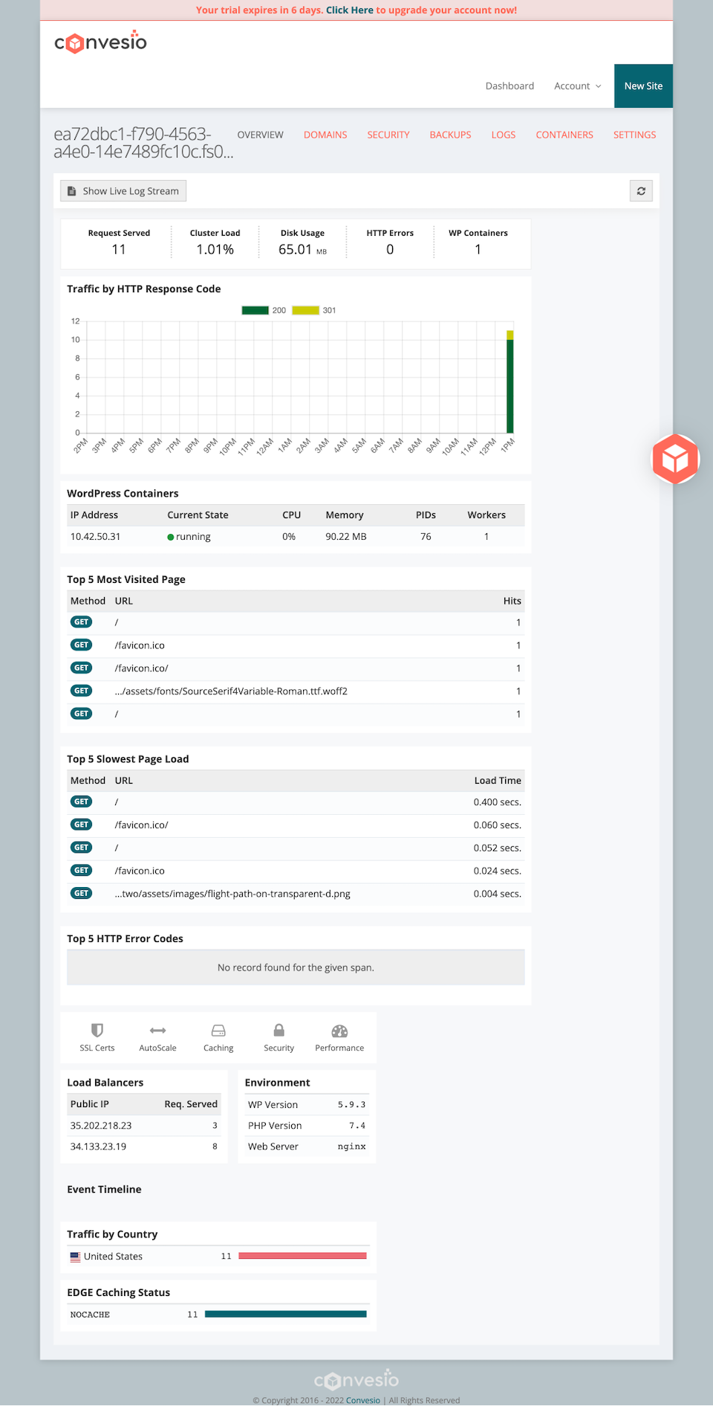
Task: Open AutoScale arrows icon
Action: (157, 1031)
